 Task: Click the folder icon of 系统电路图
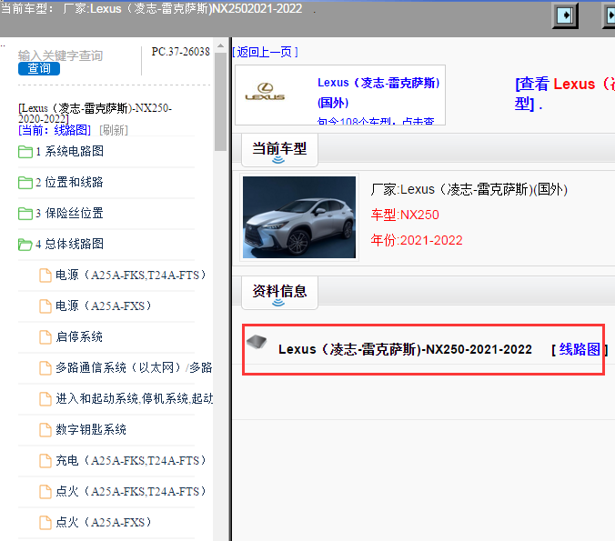click(25, 151)
